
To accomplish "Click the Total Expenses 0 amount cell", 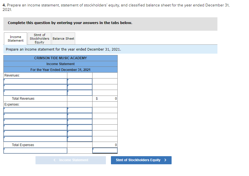I will [105, 145].
